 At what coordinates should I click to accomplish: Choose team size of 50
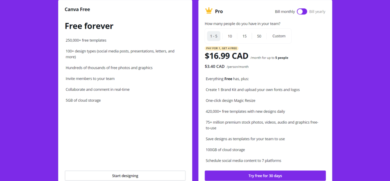pos(259,36)
